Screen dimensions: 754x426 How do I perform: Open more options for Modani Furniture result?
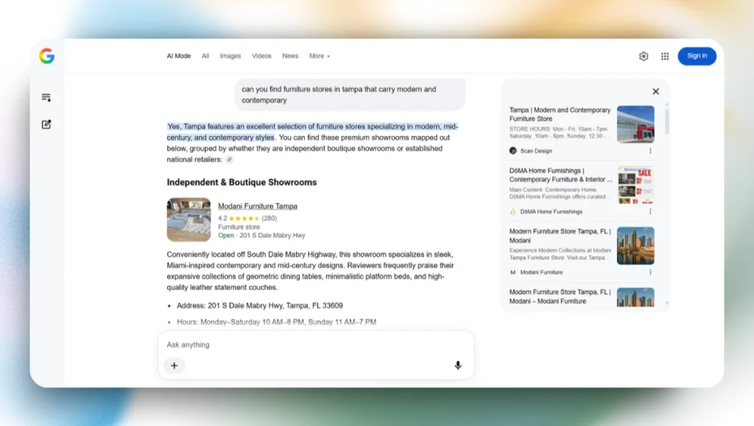click(650, 272)
